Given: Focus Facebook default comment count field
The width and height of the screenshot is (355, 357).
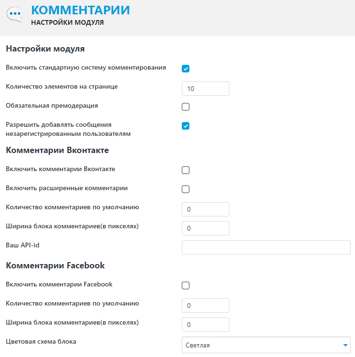Looking at the screenshot, I should click(205, 306).
